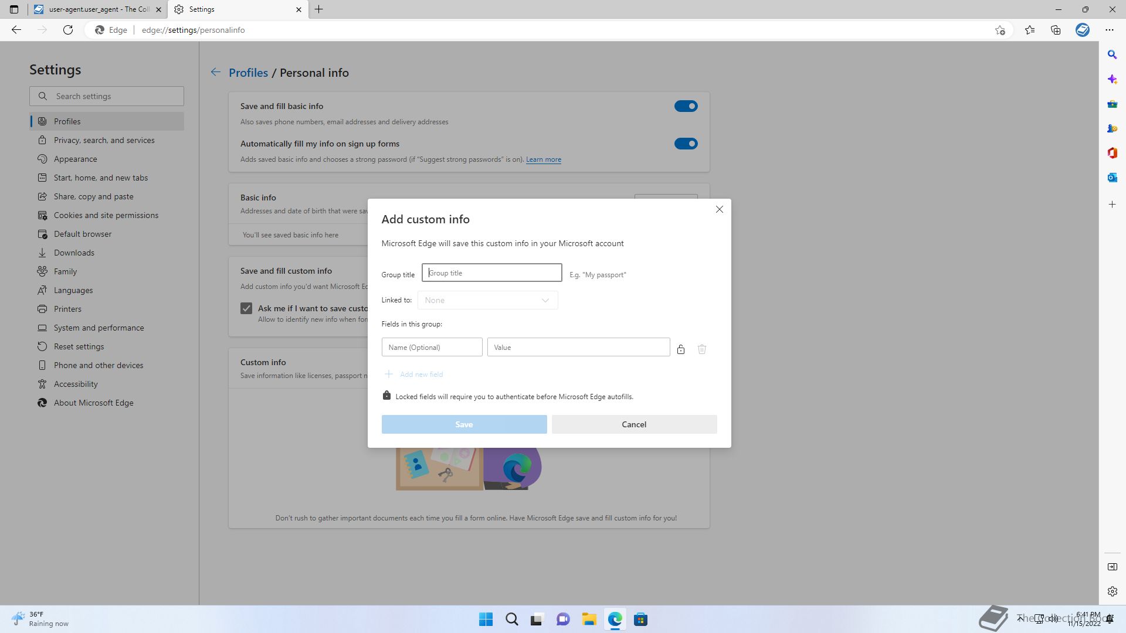Reload the page with refresh icon
Screen dimensions: 1126x633
click(68, 30)
